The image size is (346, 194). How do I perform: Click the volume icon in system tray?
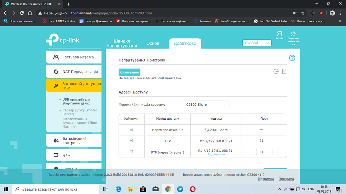coord(303,189)
